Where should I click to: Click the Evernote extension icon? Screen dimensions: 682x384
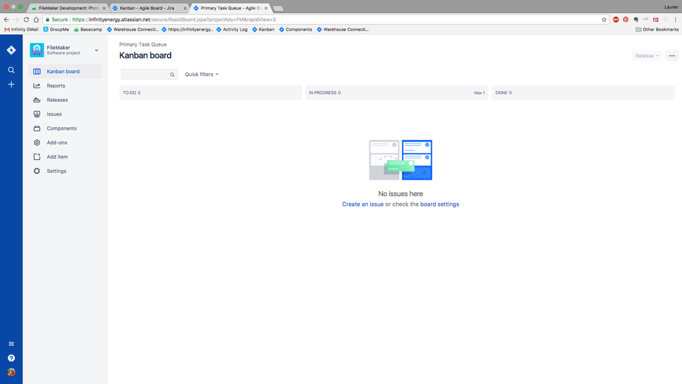point(636,20)
